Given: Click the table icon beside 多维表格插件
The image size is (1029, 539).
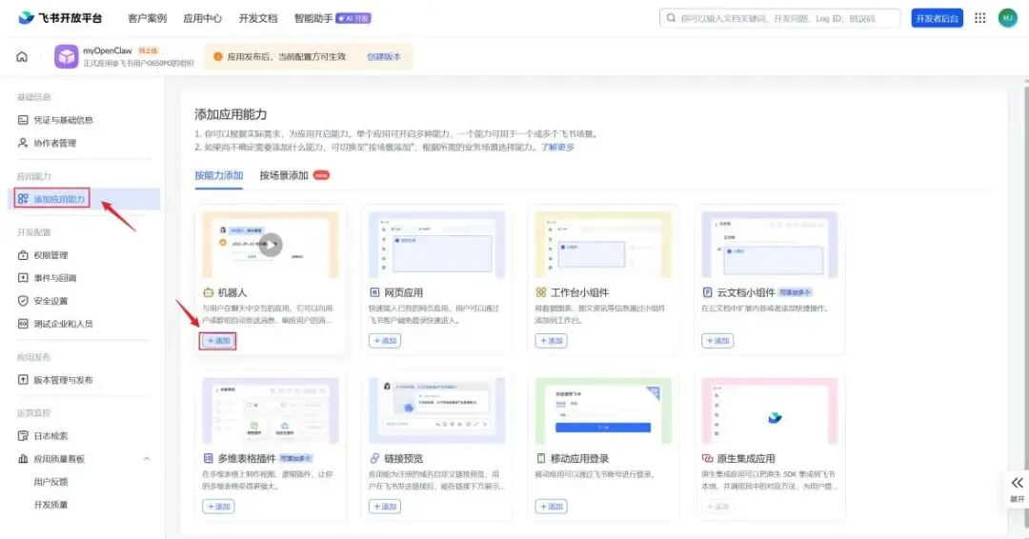Looking at the screenshot, I should click(x=208, y=458).
